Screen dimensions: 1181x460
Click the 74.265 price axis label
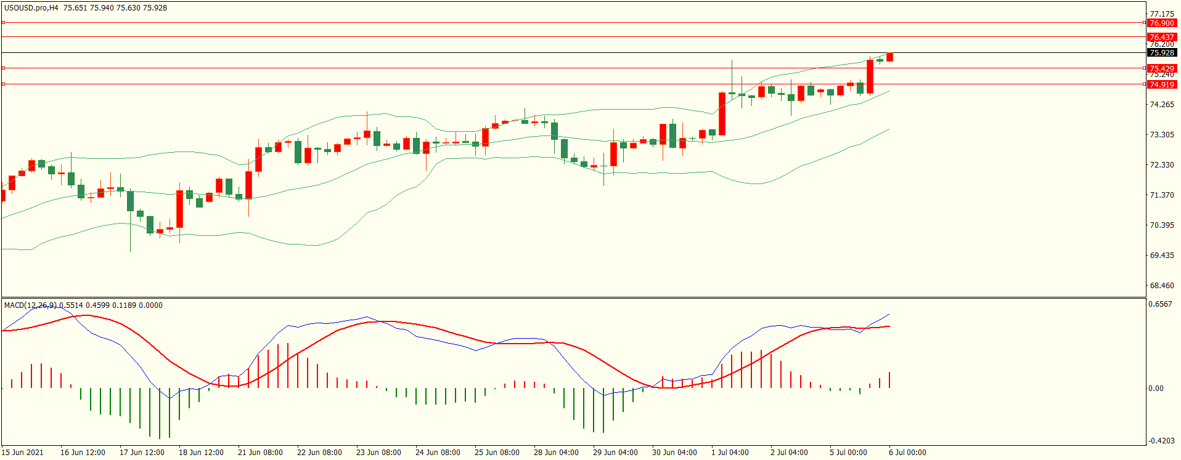click(1162, 105)
